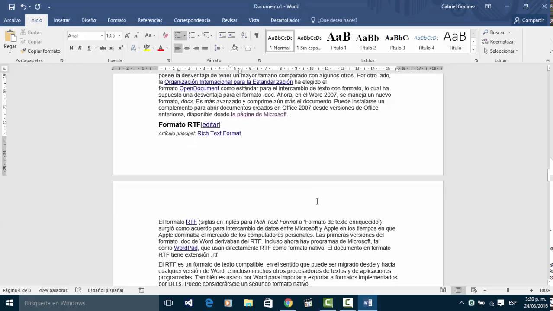Toggle Print Layout view in status bar

tap(458, 290)
